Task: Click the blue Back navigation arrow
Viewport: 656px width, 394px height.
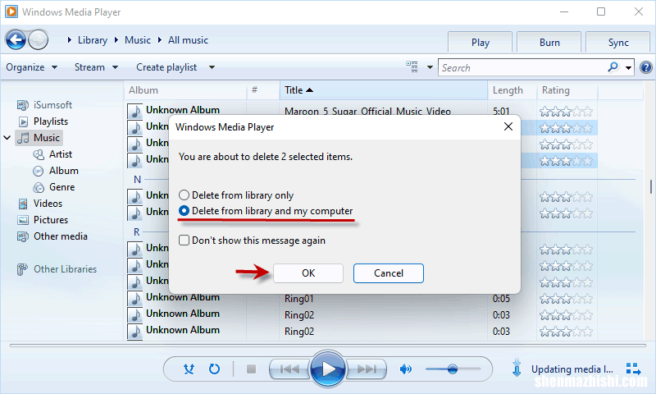Action: tap(16, 40)
